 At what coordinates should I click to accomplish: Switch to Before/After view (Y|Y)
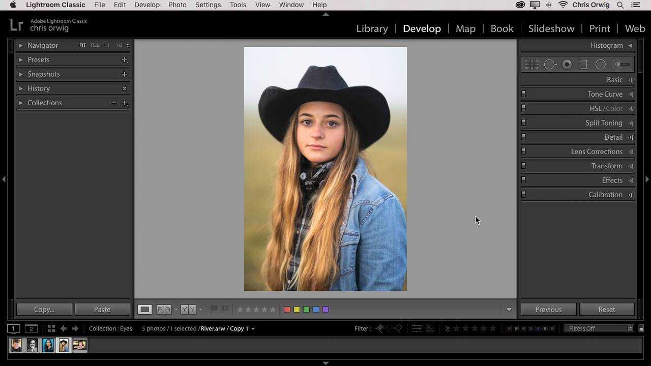coord(188,309)
